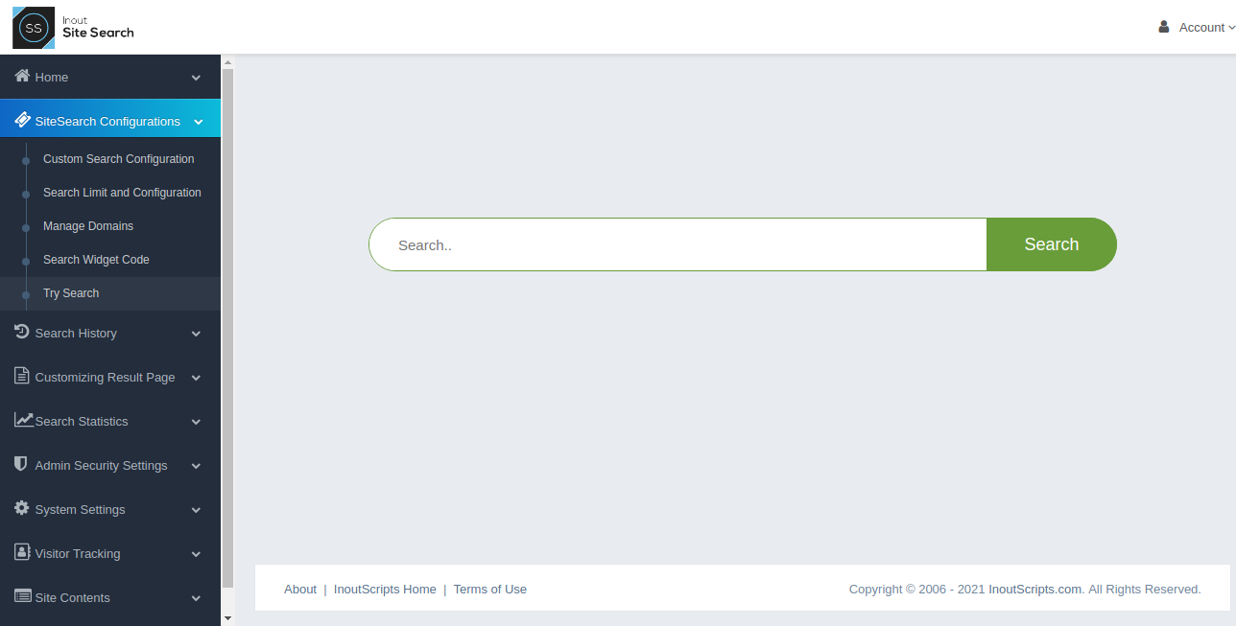Click the Search Statistics chart icon
1236x626 pixels.
23,420
